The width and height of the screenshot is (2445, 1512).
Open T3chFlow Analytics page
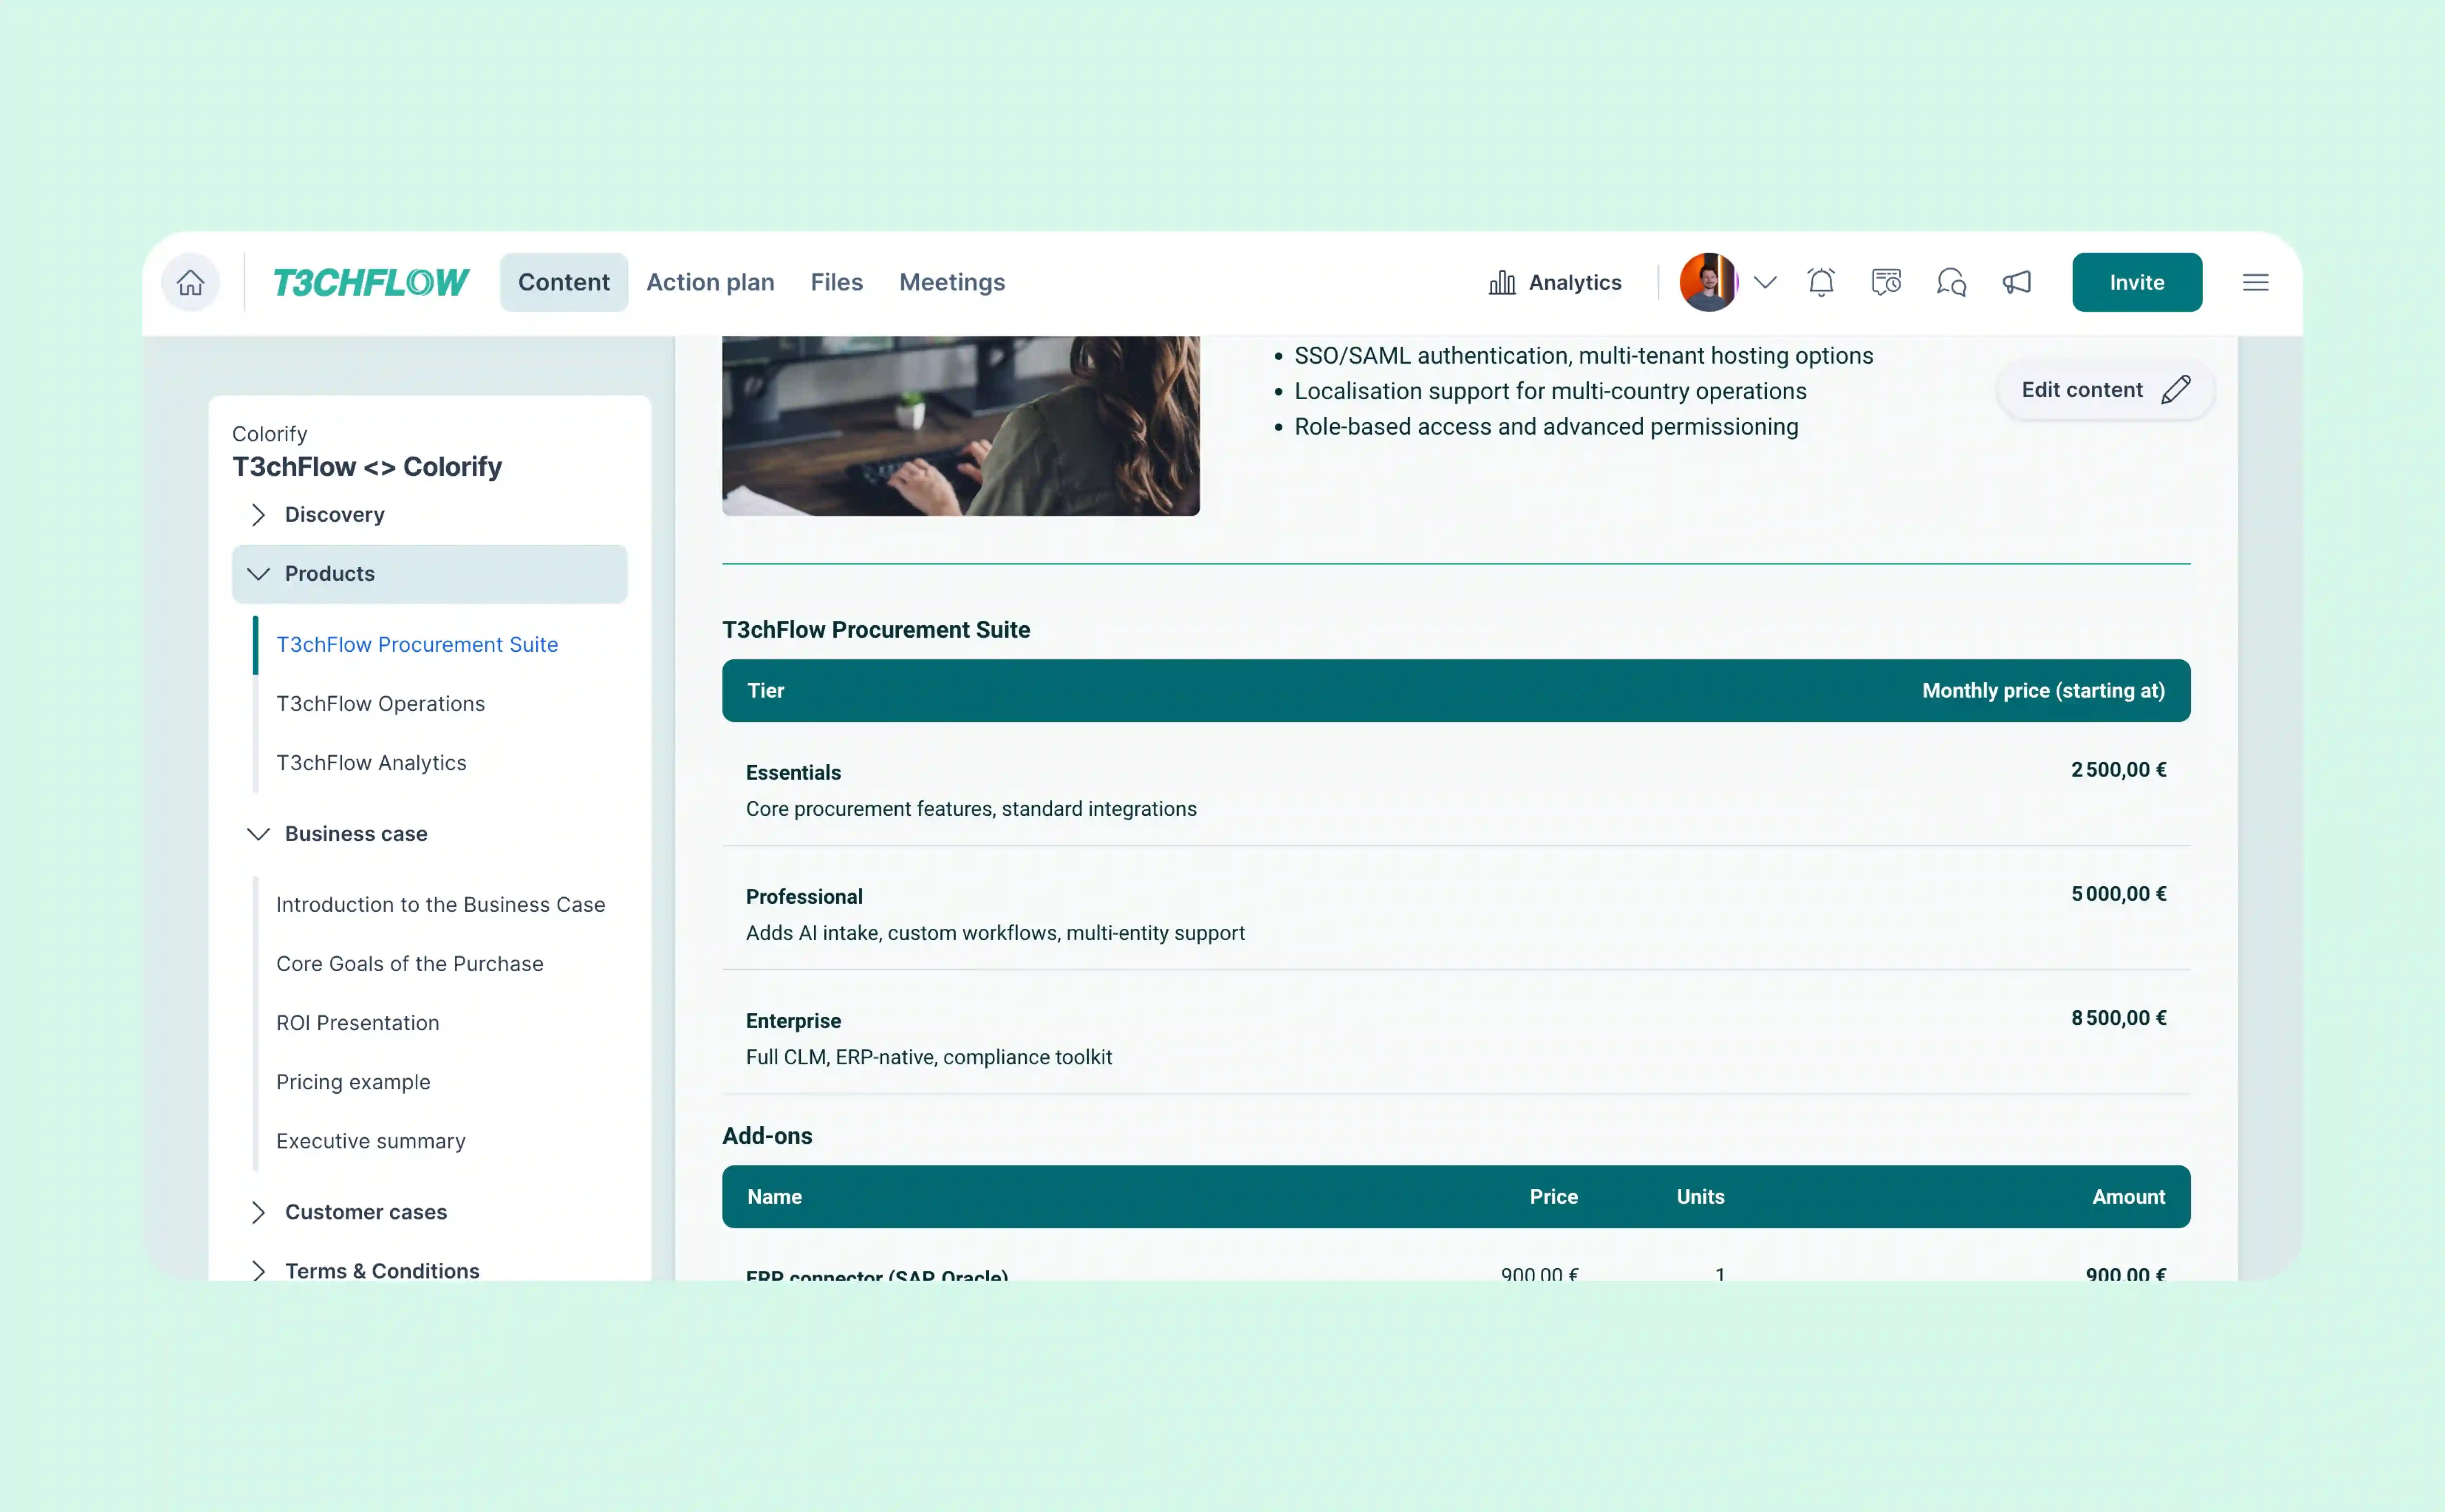(x=371, y=762)
